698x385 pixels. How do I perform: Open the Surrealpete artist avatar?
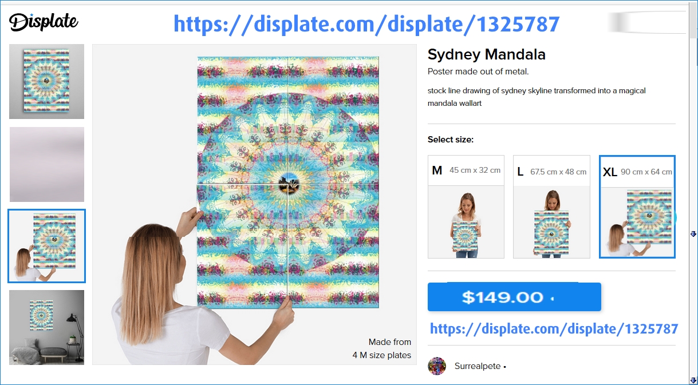point(437,366)
